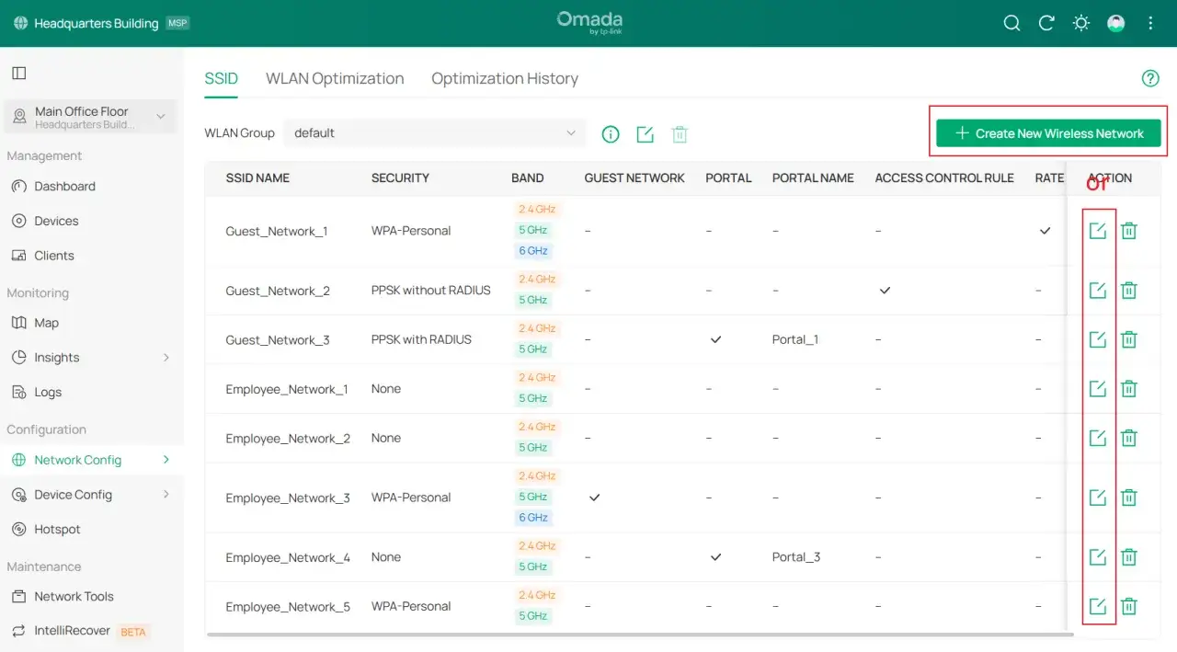Open the Logs page
Image resolution: width=1177 pixels, height=652 pixels.
click(48, 392)
